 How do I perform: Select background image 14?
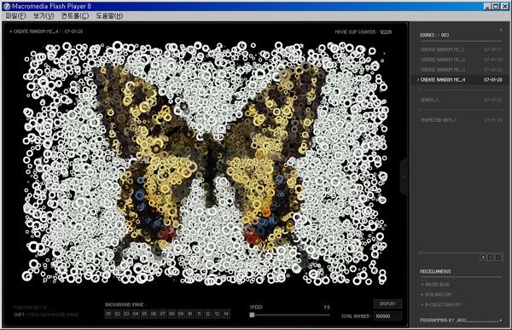(x=226, y=314)
